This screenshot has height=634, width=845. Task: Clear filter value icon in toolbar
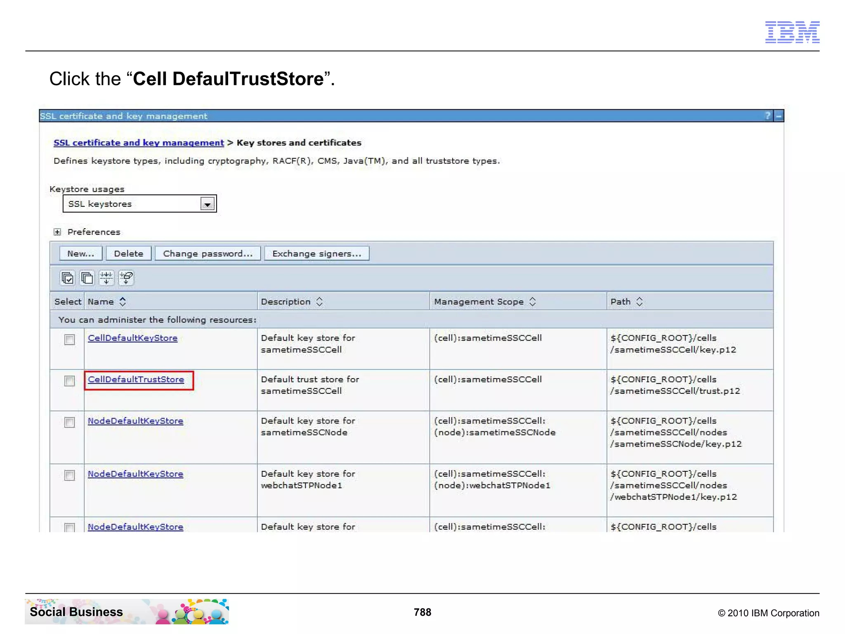[126, 278]
